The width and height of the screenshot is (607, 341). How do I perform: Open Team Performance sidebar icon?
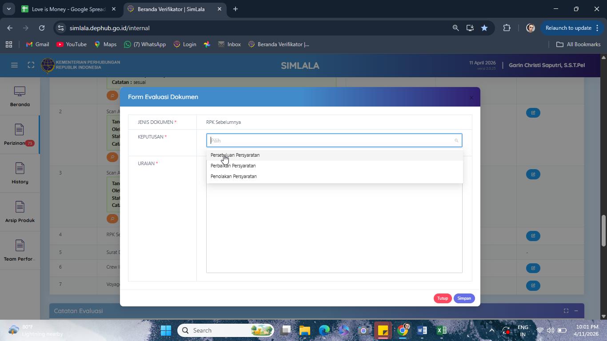pyautogui.click(x=20, y=251)
